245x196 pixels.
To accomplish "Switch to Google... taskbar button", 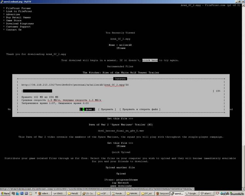I will point(192,193).
